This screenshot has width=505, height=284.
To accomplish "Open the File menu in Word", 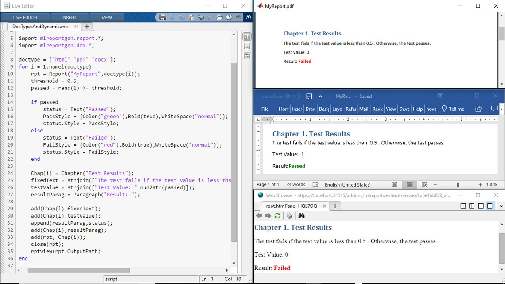I will [x=265, y=109].
